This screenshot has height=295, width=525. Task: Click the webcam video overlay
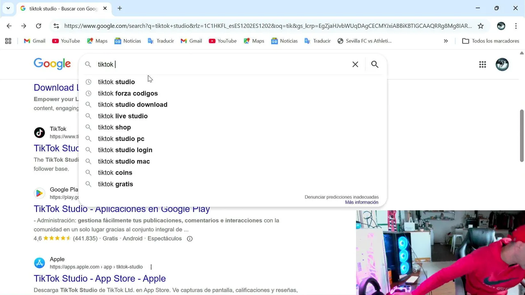tap(441, 252)
